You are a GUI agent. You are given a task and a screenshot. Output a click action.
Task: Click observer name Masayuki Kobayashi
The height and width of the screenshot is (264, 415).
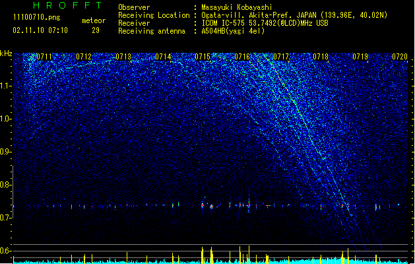[237, 7]
